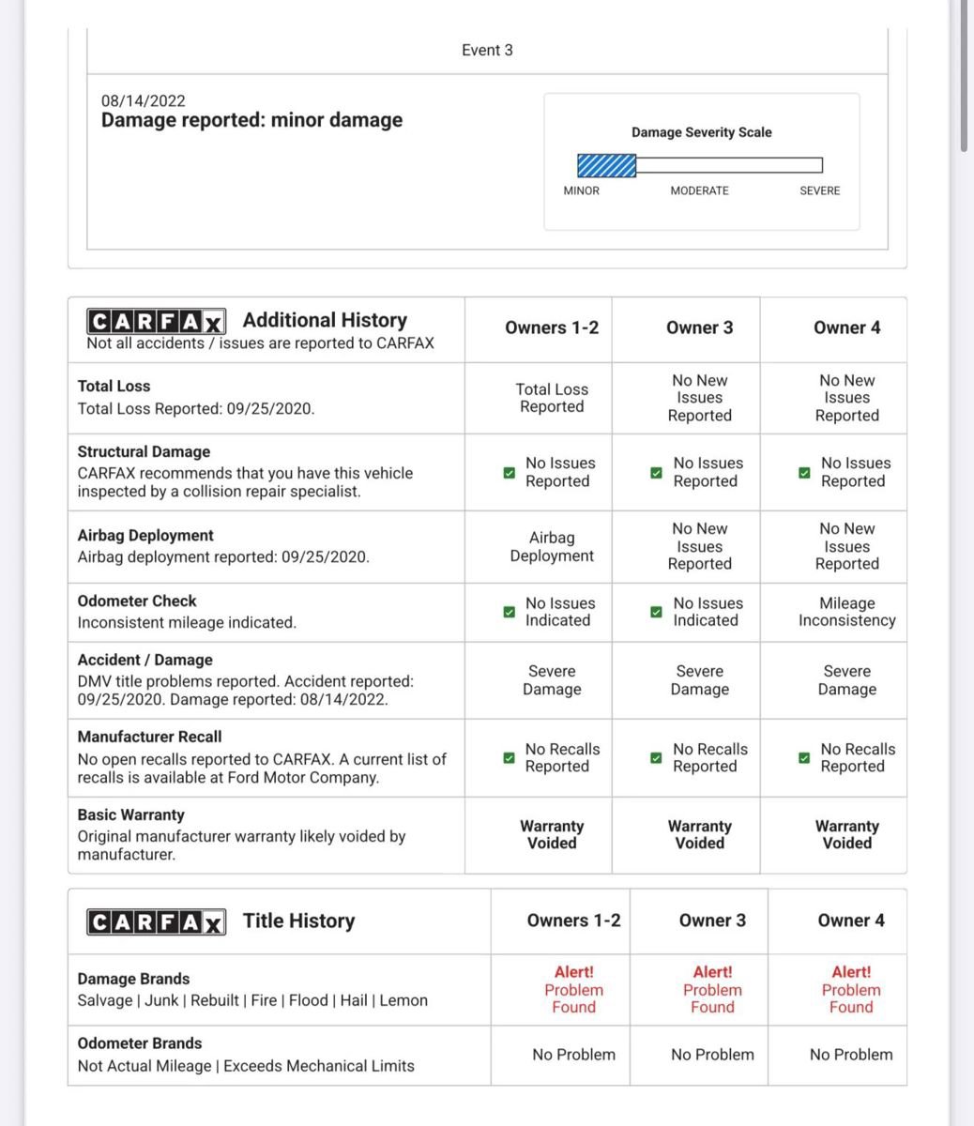Click the Owner 3 header in Title History
Viewport: 974px width, 1126px height.
click(x=712, y=921)
